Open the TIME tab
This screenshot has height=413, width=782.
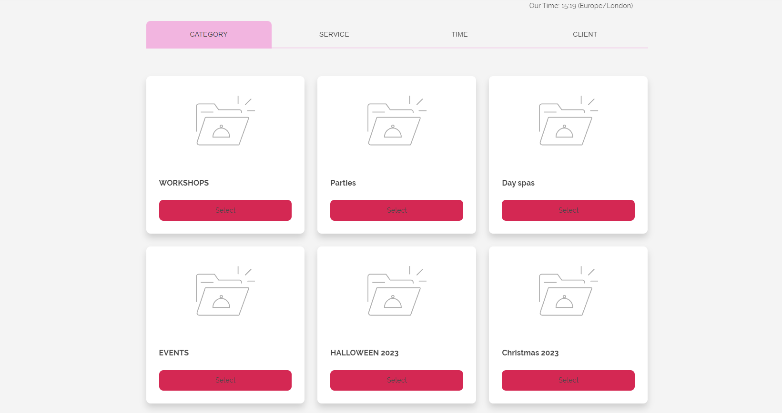pos(459,34)
